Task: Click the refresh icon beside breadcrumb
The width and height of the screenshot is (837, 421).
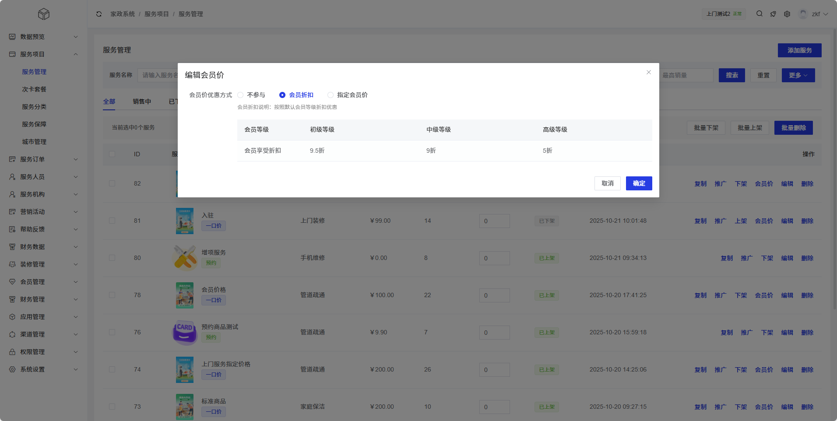Action: (x=99, y=14)
